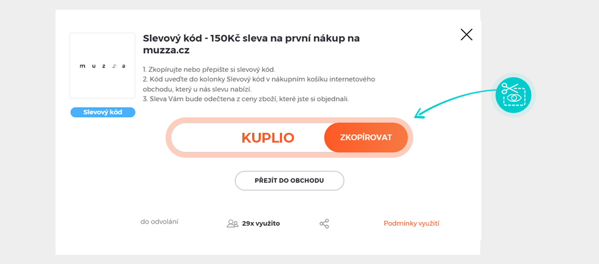Copy code with the ZKOPÍROVAT button

click(365, 137)
